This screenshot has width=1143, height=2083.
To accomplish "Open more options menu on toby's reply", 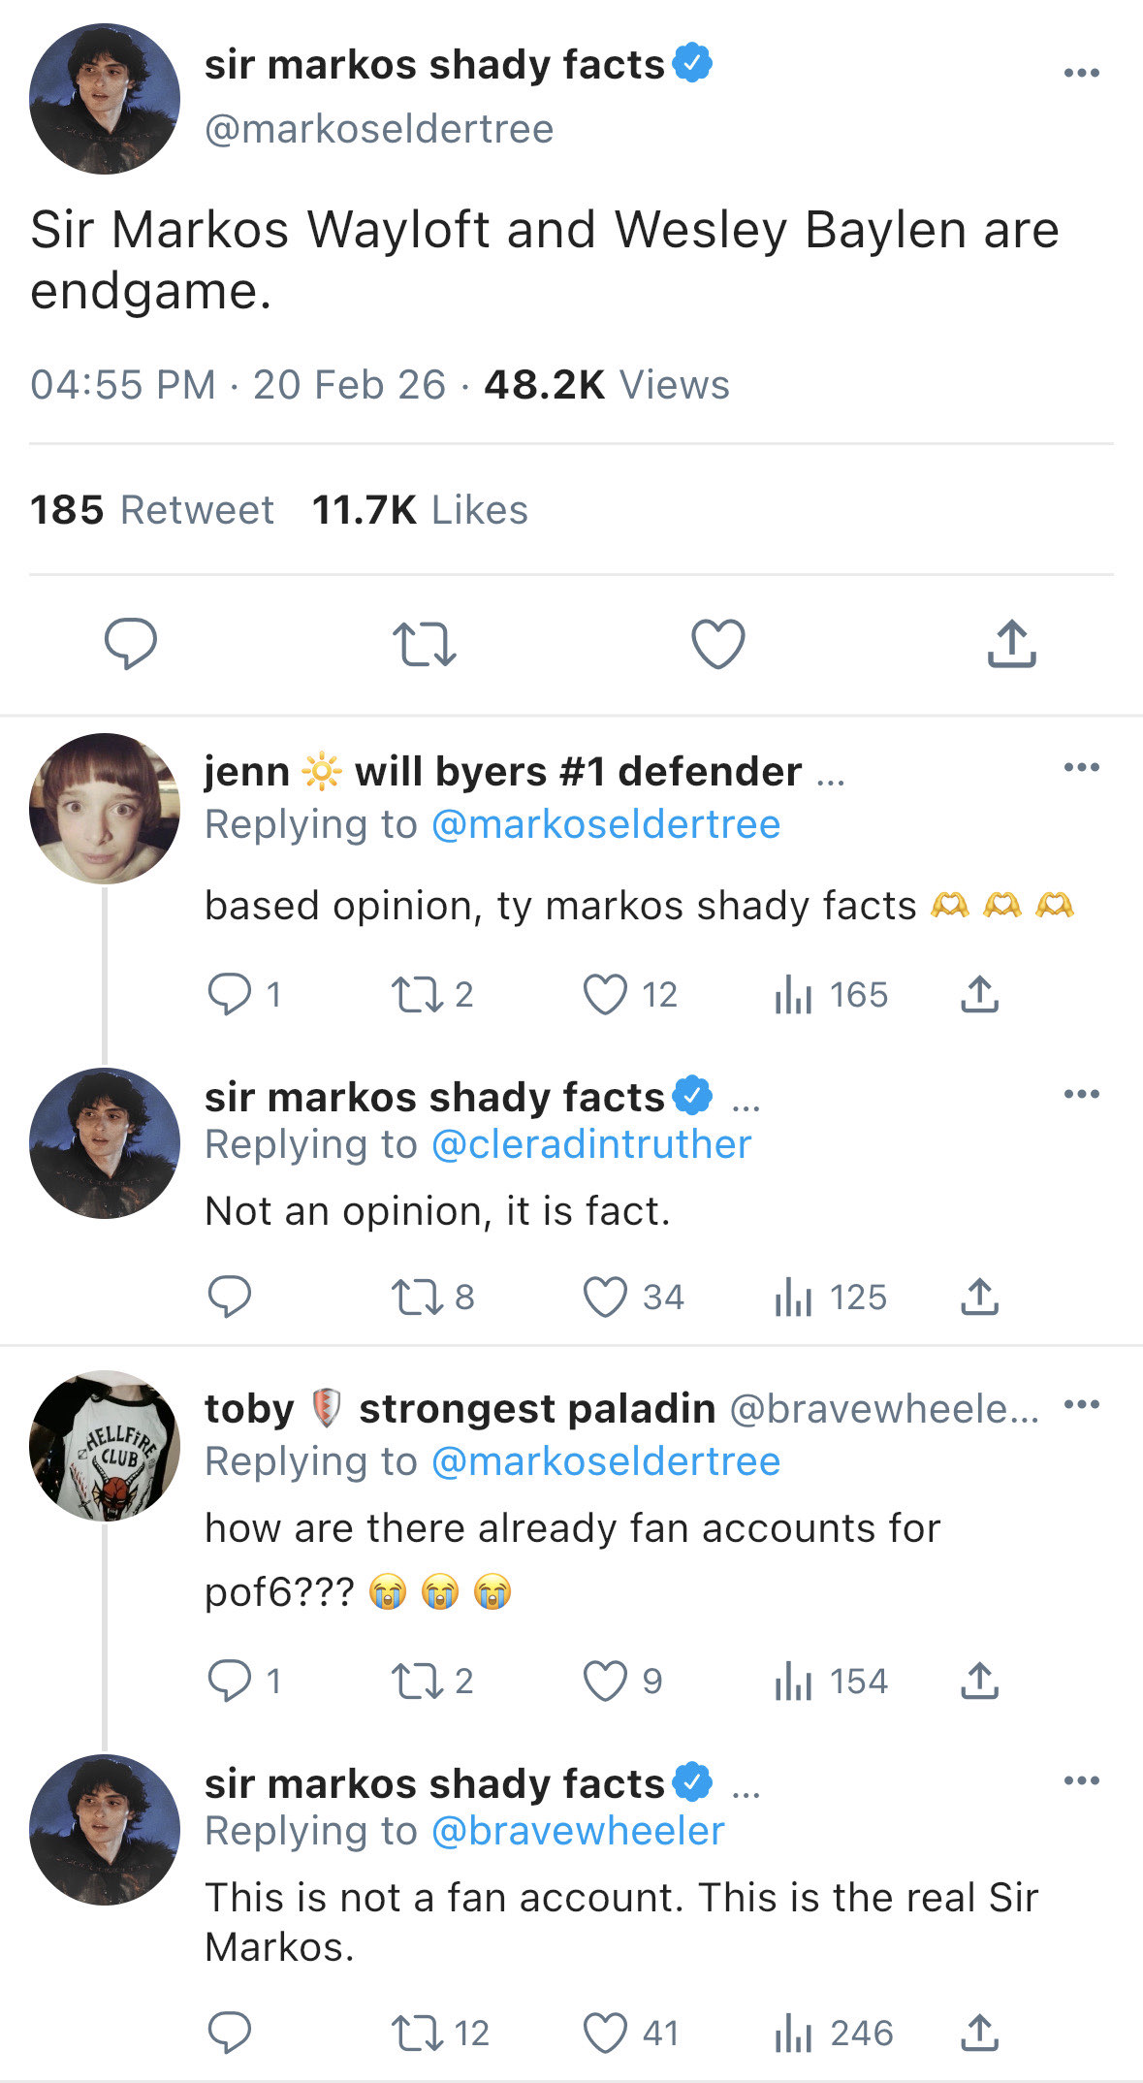I will (x=1081, y=1404).
